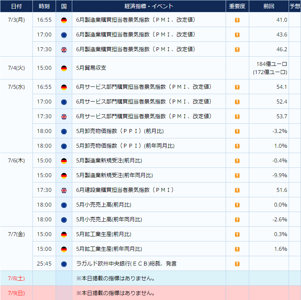Screen dimensions: 301x300
Task: Click the importance icon in the 51.6 row
Action: [x=237, y=190]
